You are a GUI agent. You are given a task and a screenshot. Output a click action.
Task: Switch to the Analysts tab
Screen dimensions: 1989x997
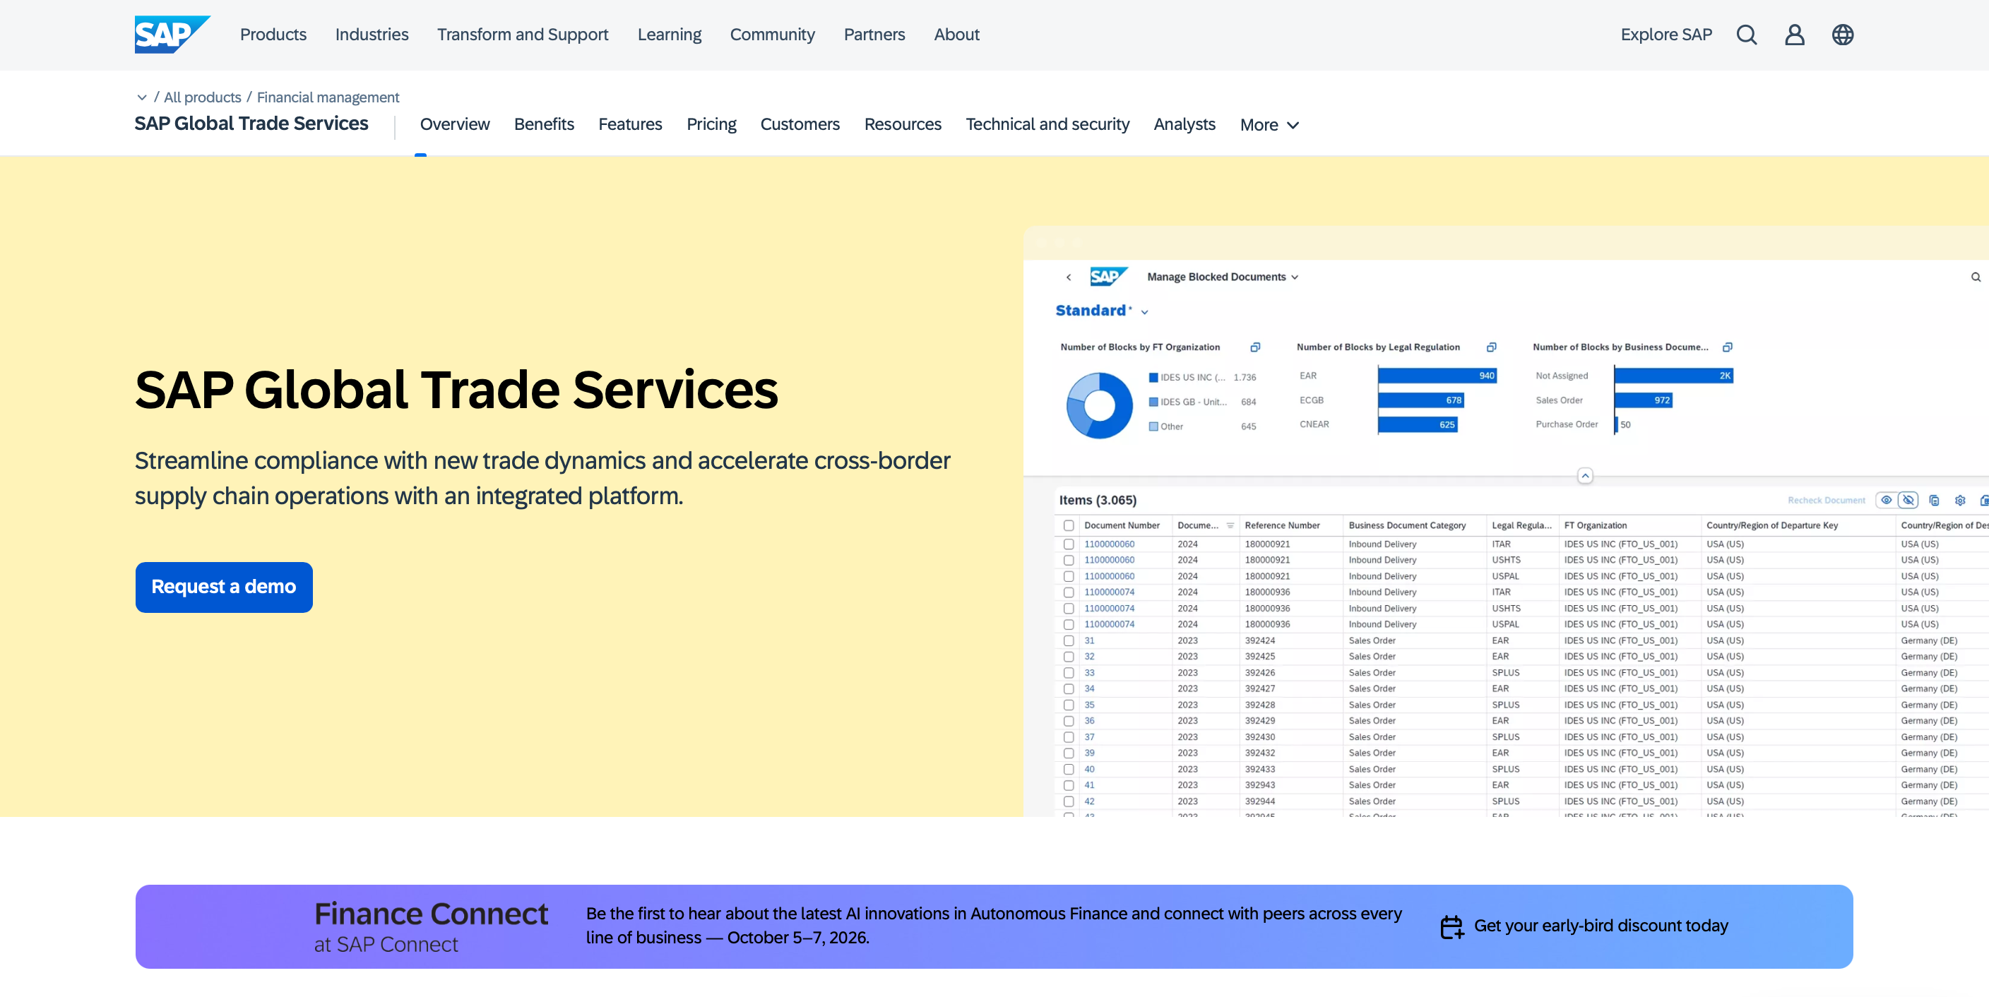(1185, 124)
